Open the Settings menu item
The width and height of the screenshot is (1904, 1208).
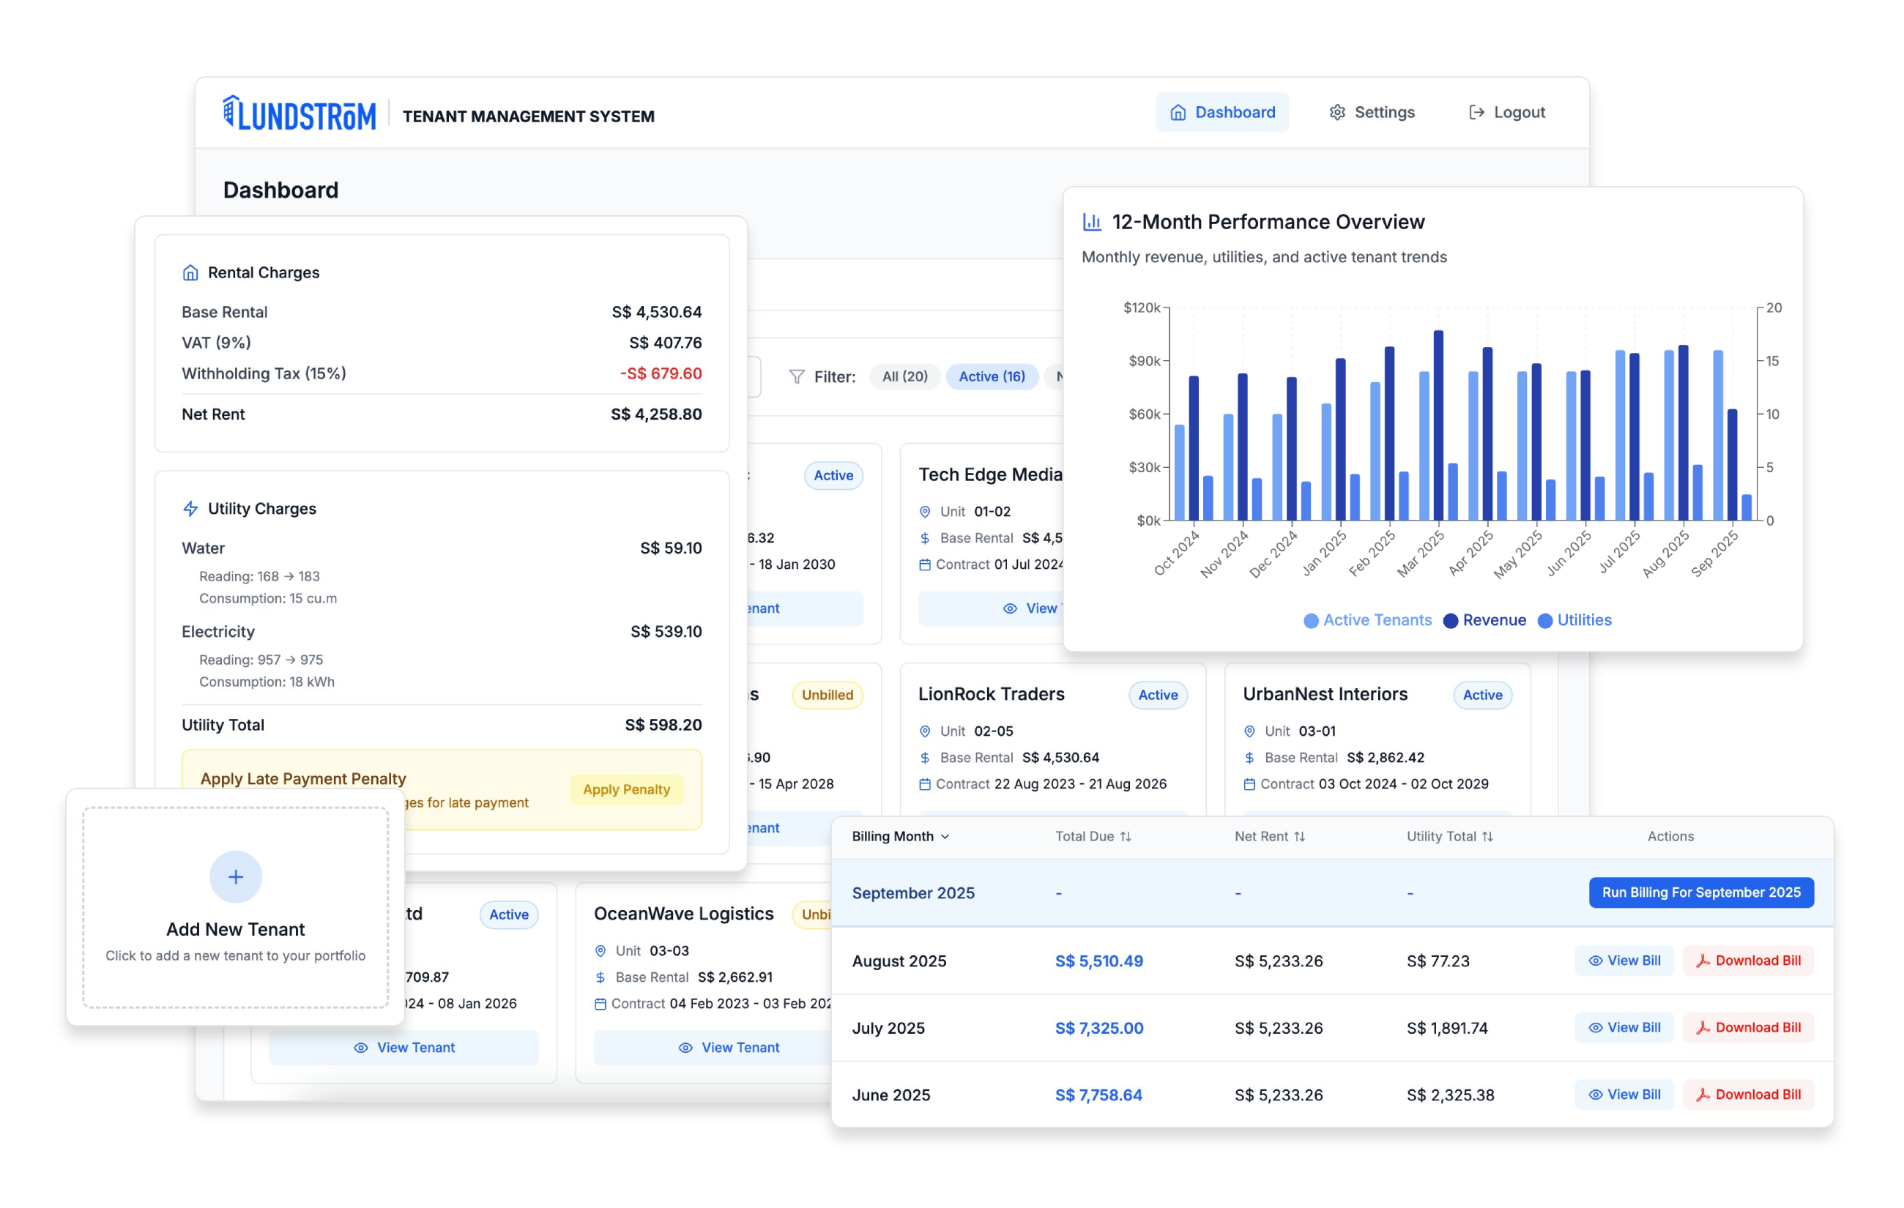click(1372, 112)
